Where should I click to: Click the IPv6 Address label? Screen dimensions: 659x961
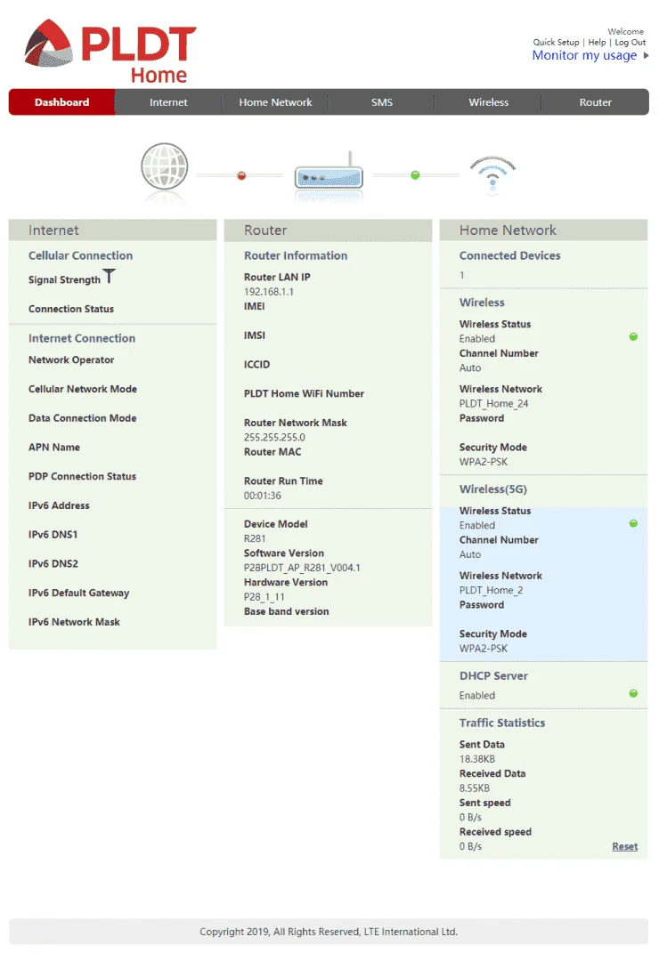click(x=59, y=505)
